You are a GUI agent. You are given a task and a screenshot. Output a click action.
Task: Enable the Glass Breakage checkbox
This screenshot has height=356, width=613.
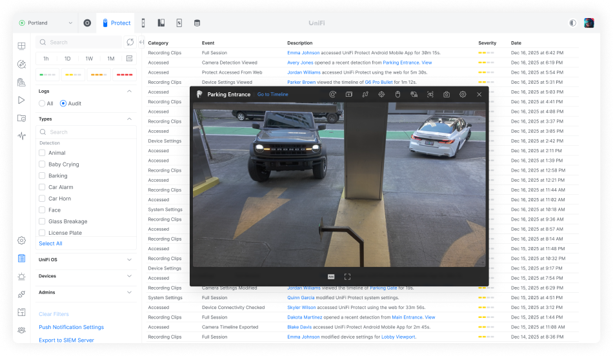(x=42, y=221)
